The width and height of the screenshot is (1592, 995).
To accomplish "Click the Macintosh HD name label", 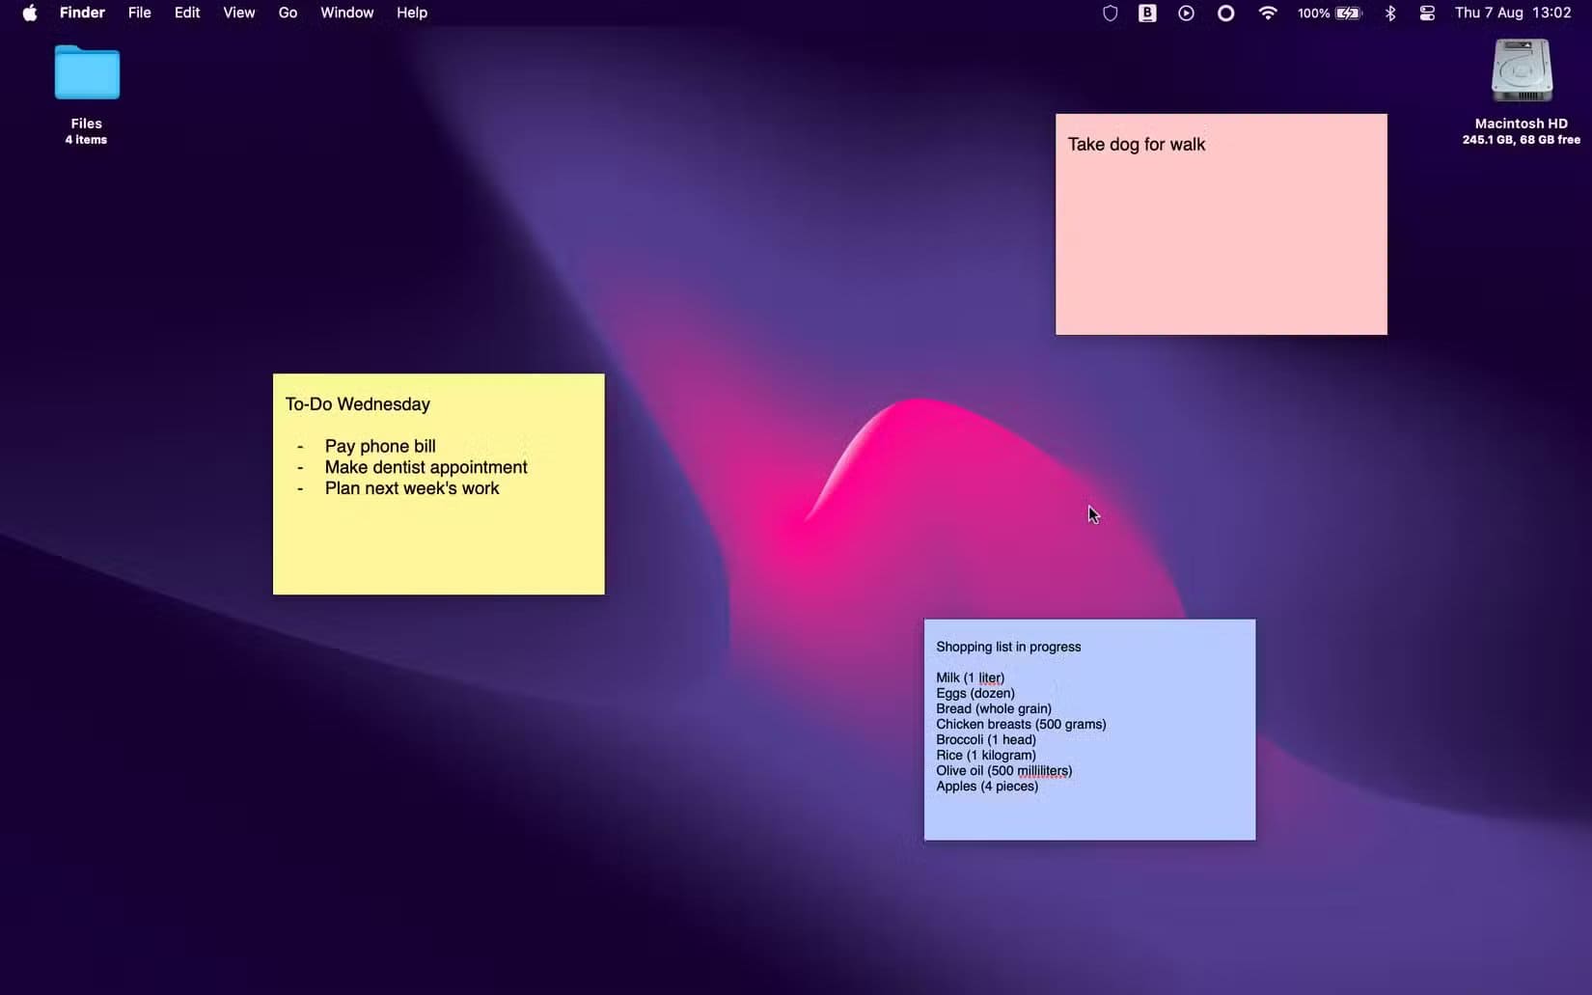I will click(1522, 124).
